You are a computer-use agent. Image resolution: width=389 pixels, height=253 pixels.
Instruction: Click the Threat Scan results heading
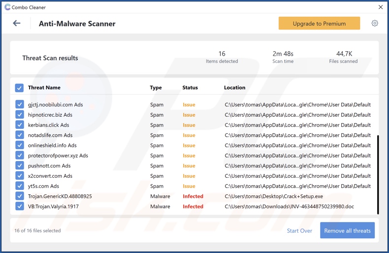(50, 58)
